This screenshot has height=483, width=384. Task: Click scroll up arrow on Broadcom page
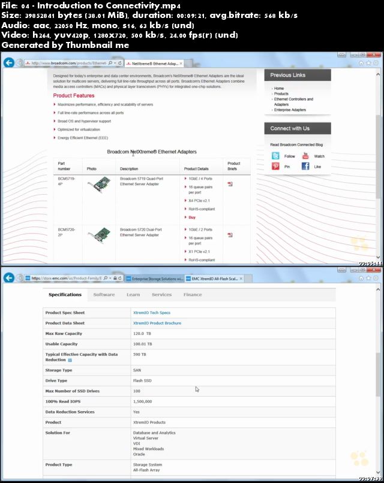[x=378, y=74]
